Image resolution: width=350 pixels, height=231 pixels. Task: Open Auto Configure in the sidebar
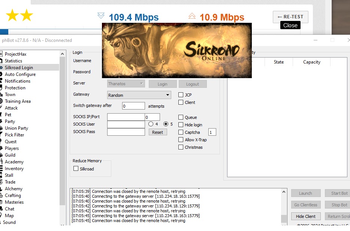(x=20, y=74)
